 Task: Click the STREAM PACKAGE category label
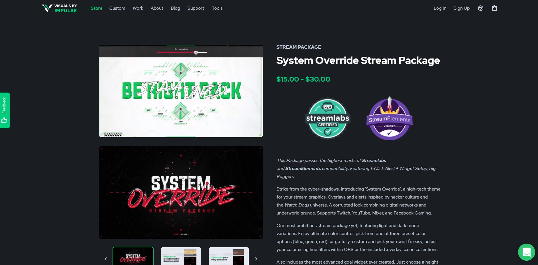pyautogui.click(x=299, y=47)
